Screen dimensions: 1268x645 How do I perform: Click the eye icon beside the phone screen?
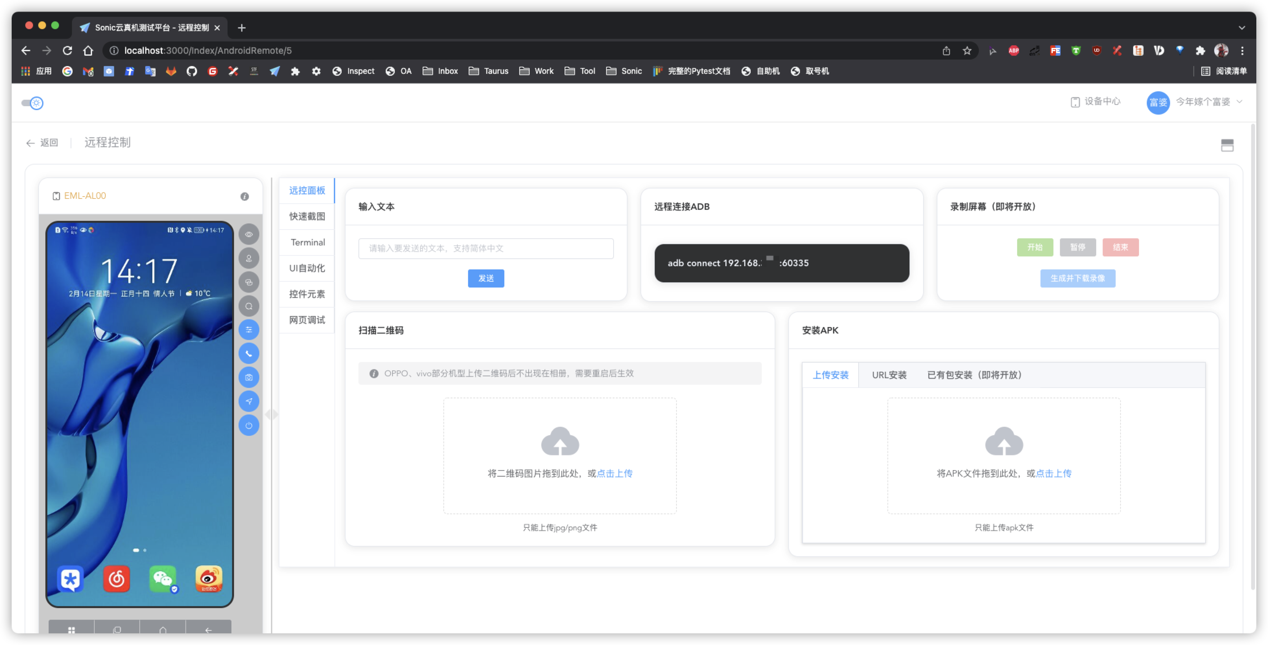[249, 234]
